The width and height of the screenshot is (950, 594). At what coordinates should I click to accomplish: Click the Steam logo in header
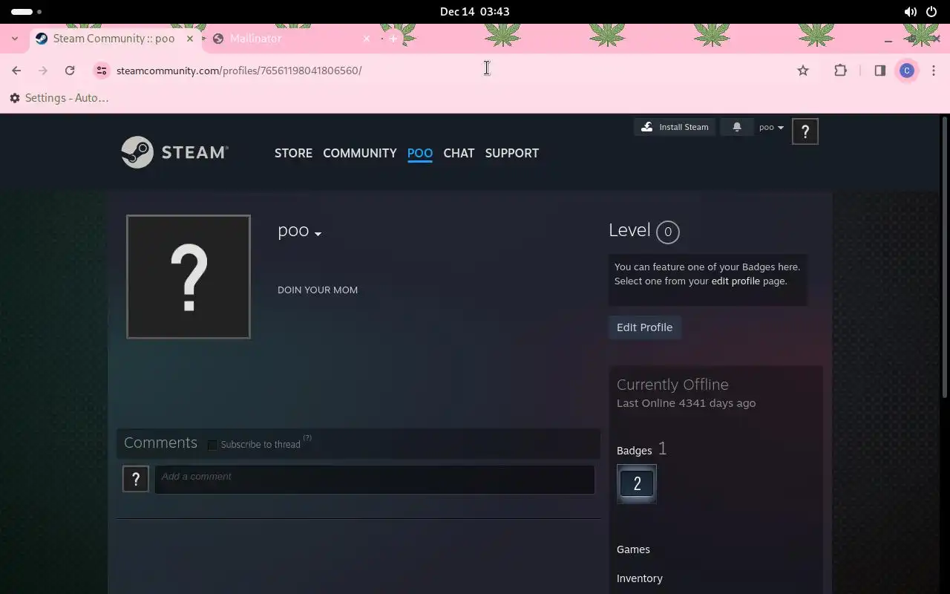click(x=175, y=152)
